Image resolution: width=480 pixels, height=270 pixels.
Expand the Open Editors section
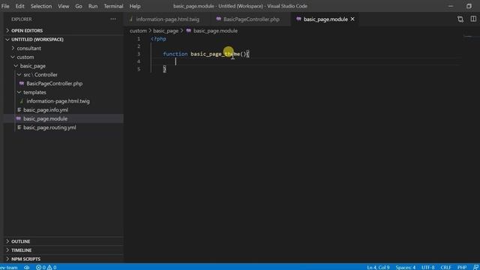click(x=63, y=31)
